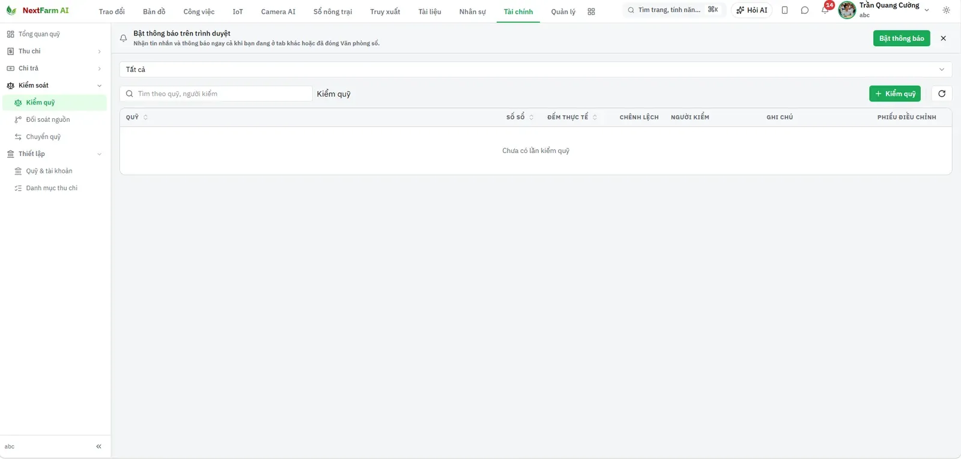Expand the Thu chi sidebar section
Screen dimensions: 961x459
point(55,51)
